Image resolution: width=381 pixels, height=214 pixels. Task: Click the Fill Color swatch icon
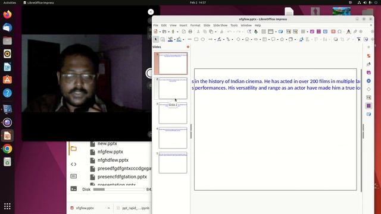pos(179,39)
